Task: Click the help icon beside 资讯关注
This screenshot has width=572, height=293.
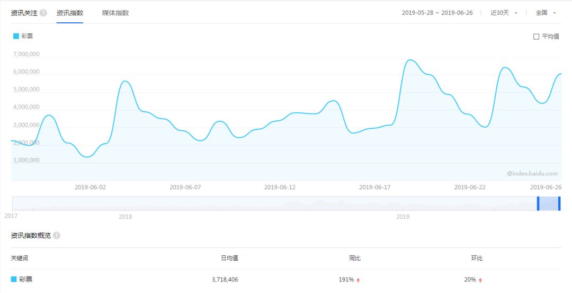Action: 43,13
